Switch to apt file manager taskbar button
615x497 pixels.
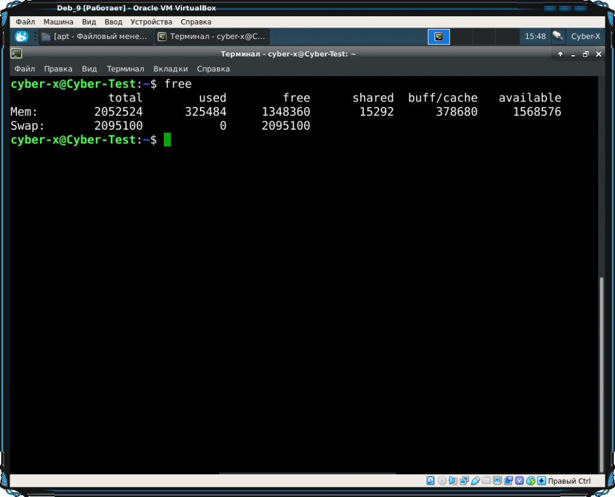pos(96,37)
